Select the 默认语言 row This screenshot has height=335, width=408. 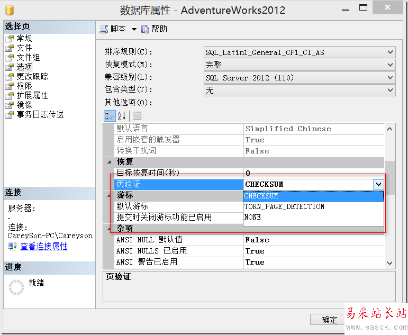tap(249, 129)
